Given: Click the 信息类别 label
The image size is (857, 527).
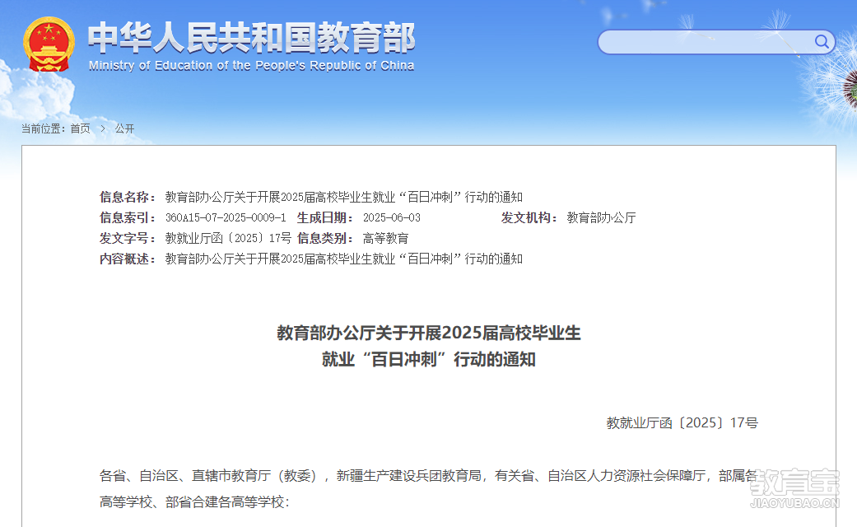Looking at the screenshot, I should pos(324,238).
